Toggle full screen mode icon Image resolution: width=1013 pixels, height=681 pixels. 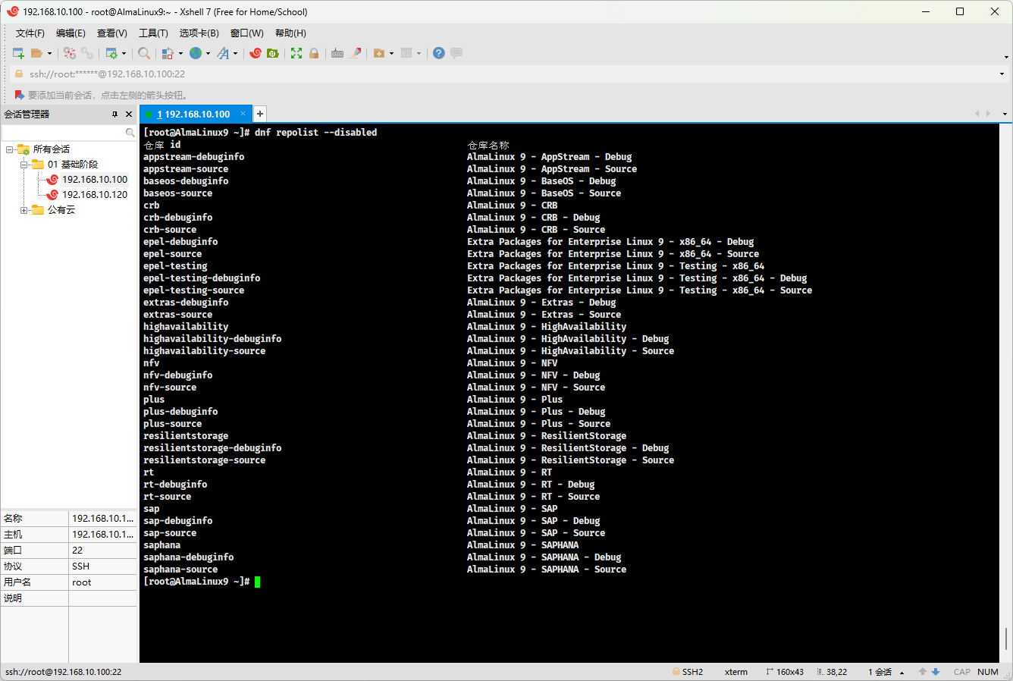click(296, 53)
